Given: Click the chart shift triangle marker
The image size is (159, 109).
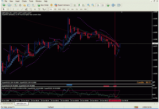Looking at the screenshot, I should [x=122, y=12].
